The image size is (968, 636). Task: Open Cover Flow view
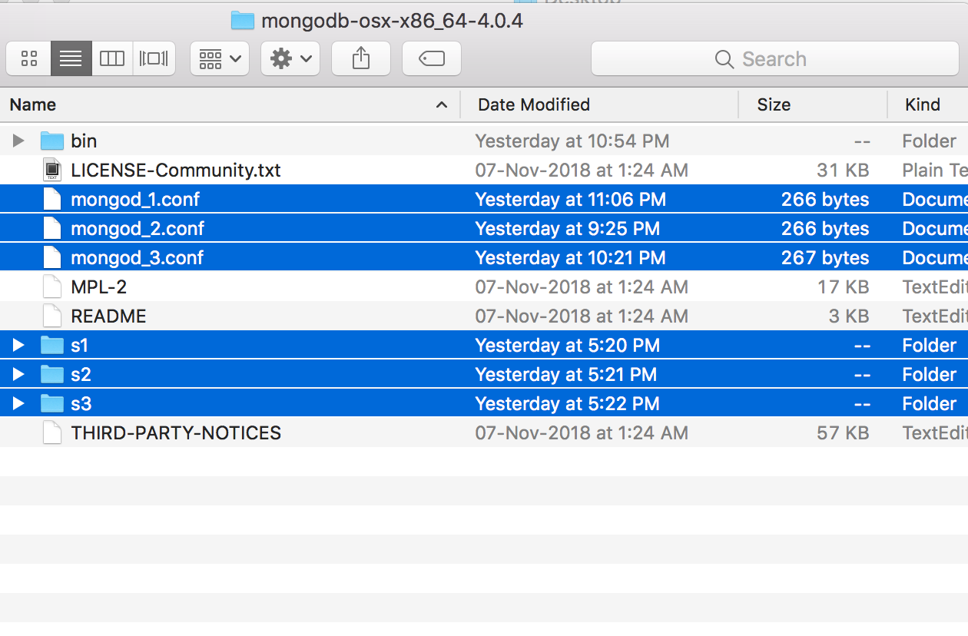pyautogui.click(x=154, y=58)
